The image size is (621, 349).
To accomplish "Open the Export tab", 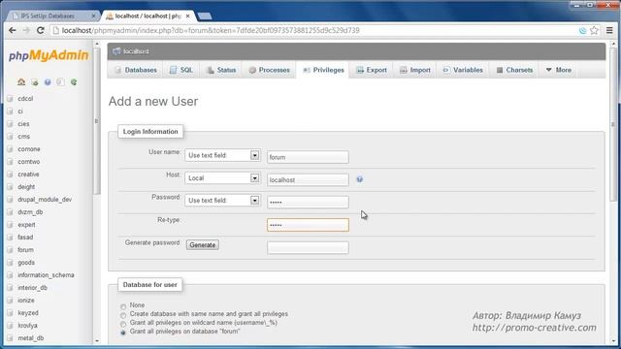I will (x=372, y=70).
